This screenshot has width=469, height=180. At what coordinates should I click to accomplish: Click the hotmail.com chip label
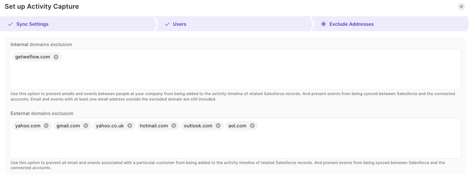154,126
